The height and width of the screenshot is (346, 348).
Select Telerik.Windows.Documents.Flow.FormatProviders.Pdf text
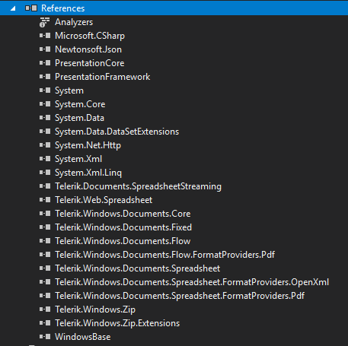[164, 255]
